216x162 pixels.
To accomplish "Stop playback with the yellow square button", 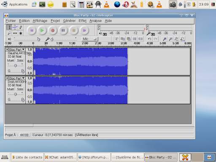I will coord(74,30).
